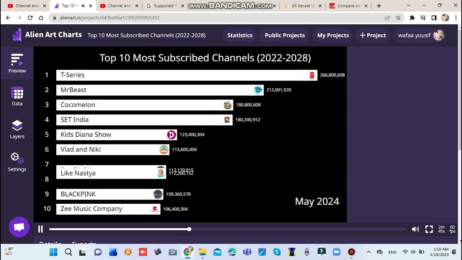Show hidden system tray icons
Screen dimensions: 462x260
(x=369, y=252)
